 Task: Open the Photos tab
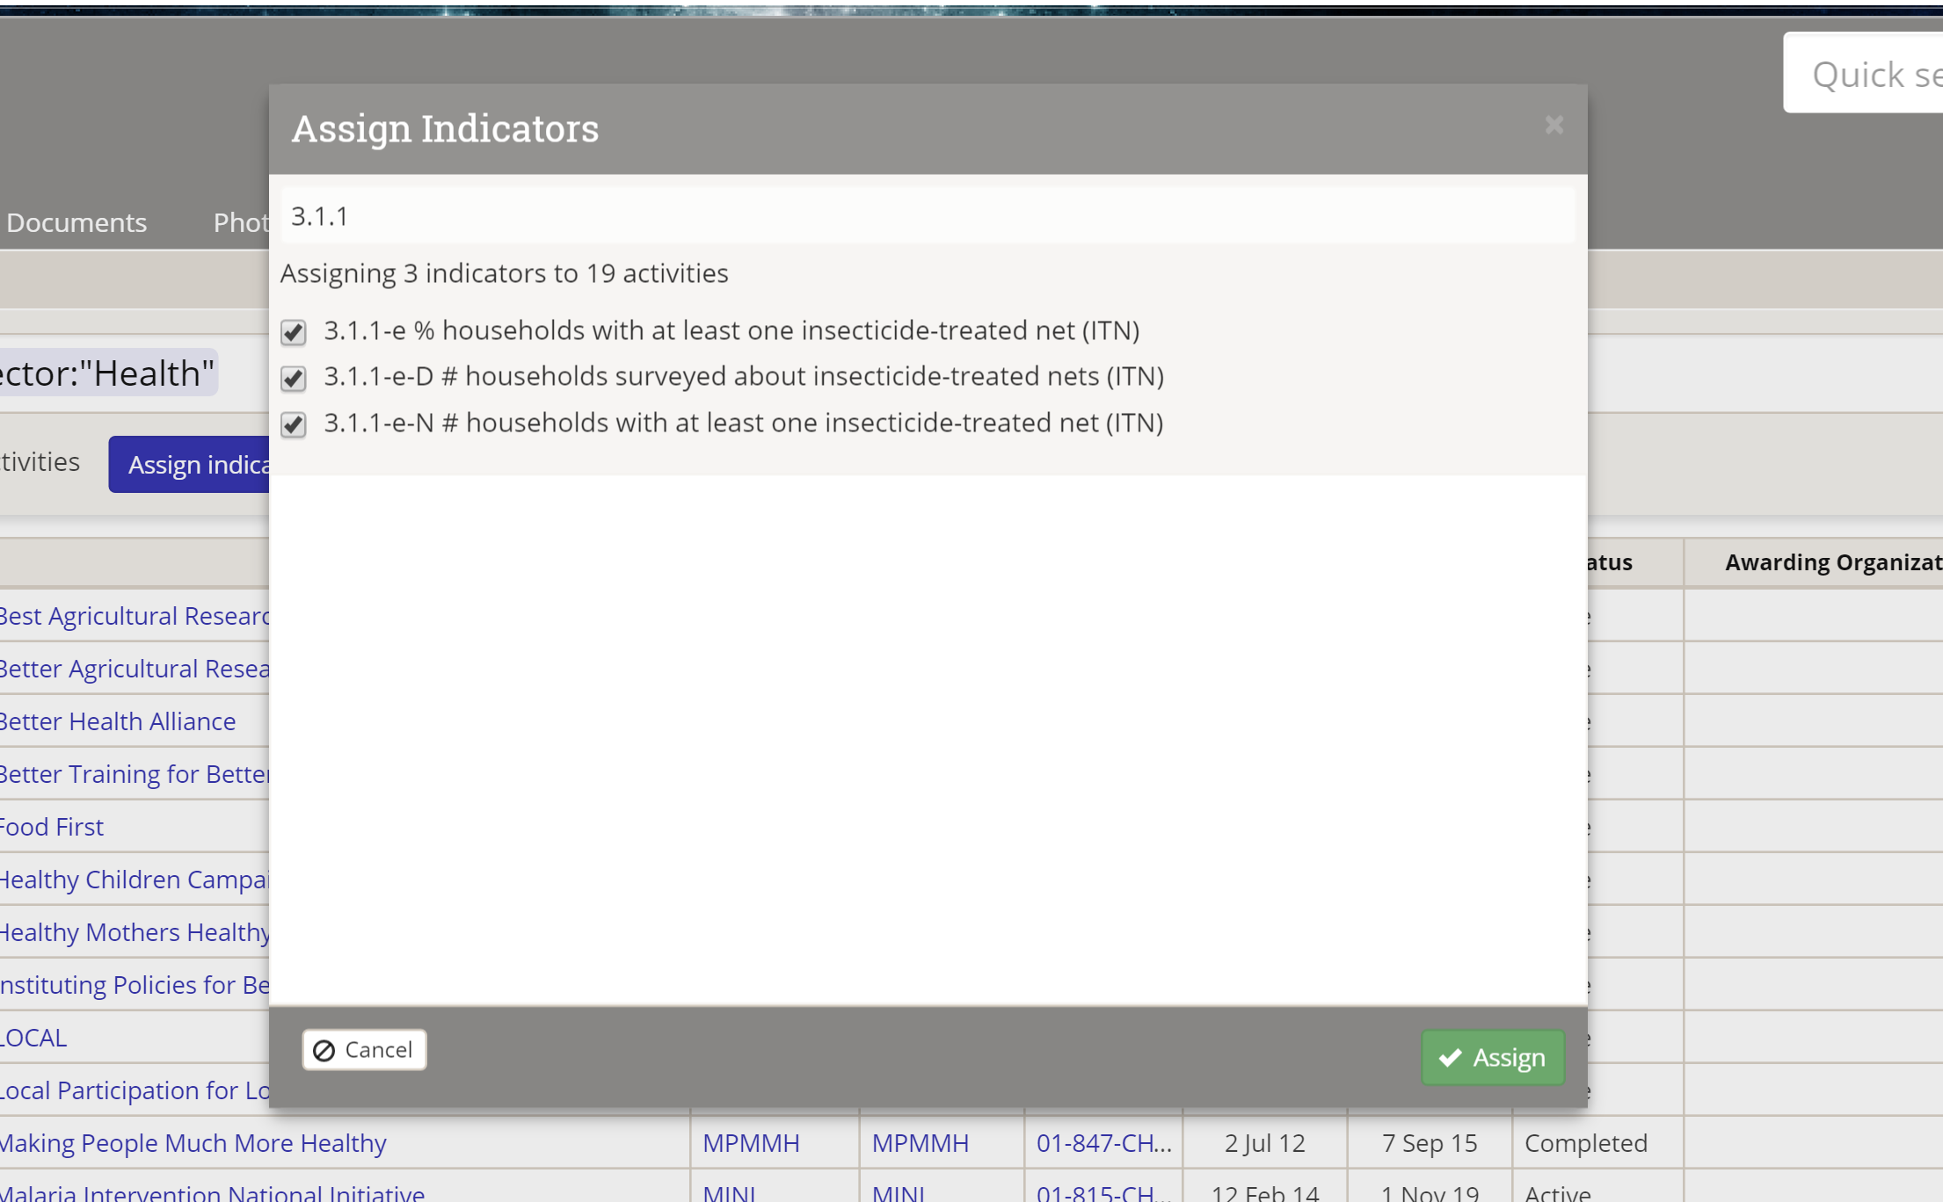point(240,222)
